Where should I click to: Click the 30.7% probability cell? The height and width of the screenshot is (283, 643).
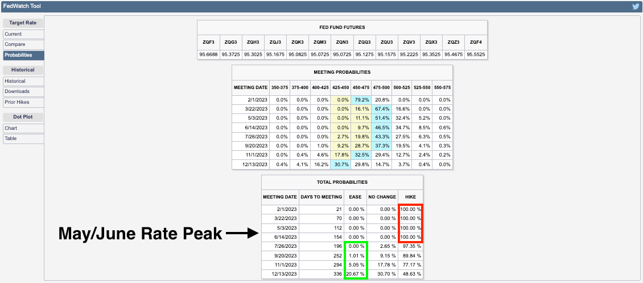(340, 164)
